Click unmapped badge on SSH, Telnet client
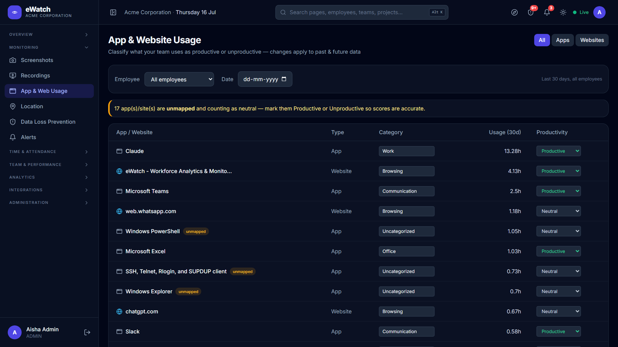This screenshot has height=347, width=618. 243,272
